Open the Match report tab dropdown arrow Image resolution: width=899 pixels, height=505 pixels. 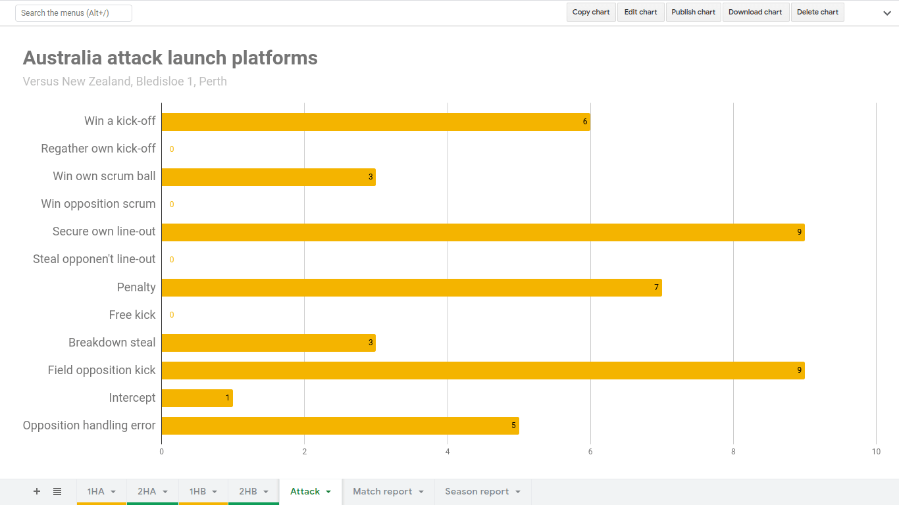tap(421, 492)
